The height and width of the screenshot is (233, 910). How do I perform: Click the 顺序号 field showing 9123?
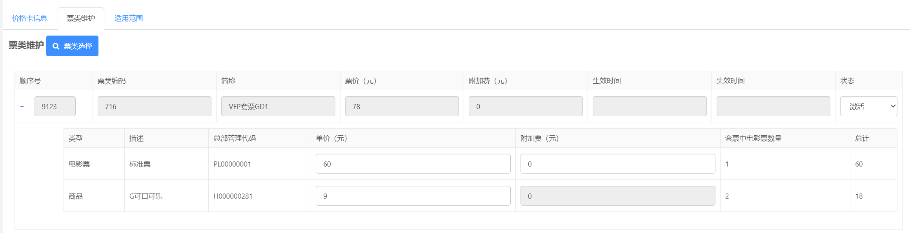point(55,106)
